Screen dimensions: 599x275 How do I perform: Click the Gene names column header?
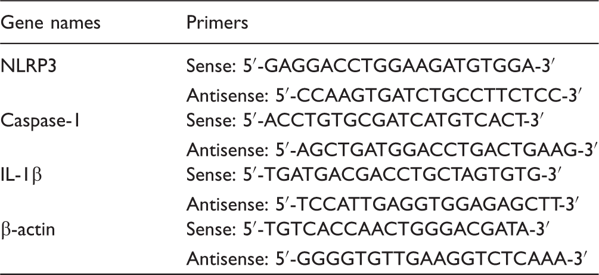pos(51,23)
